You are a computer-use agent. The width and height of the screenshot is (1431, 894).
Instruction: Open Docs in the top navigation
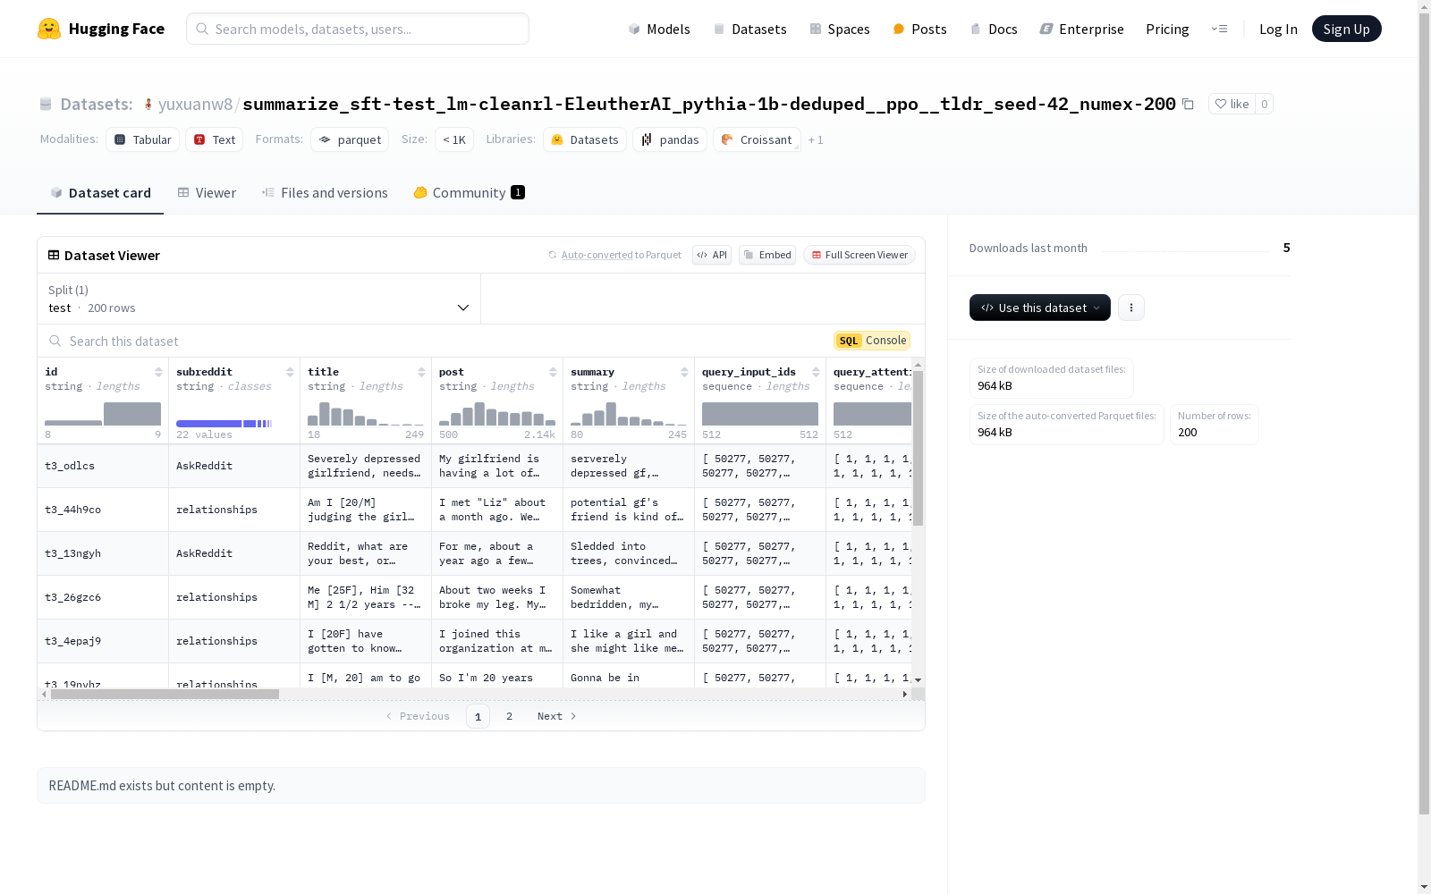[x=994, y=29]
